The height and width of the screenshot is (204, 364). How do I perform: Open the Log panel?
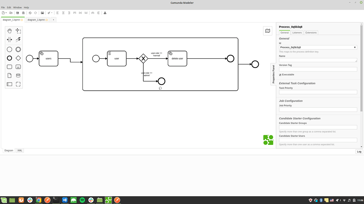359,152
